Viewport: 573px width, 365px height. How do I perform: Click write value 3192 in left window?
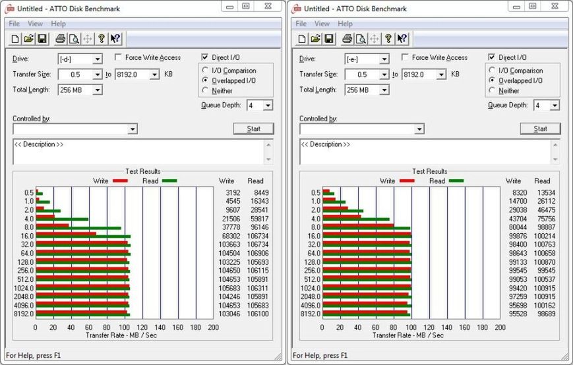click(x=233, y=192)
